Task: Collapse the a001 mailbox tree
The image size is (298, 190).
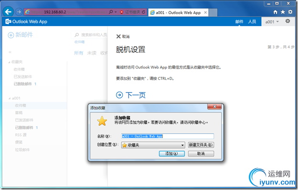Action: (10, 98)
